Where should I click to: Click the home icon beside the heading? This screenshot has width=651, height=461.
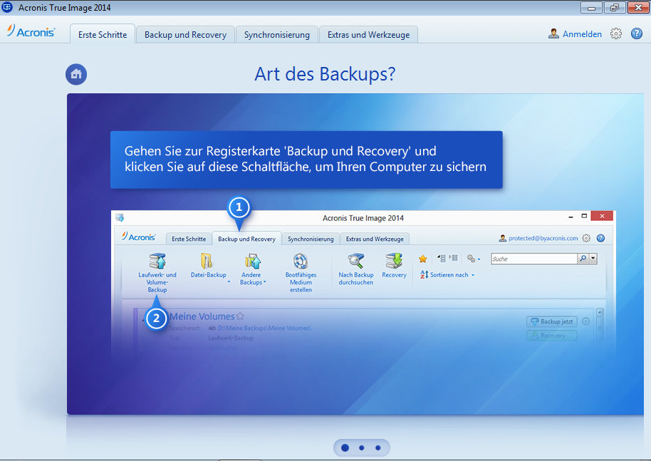point(76,74)
